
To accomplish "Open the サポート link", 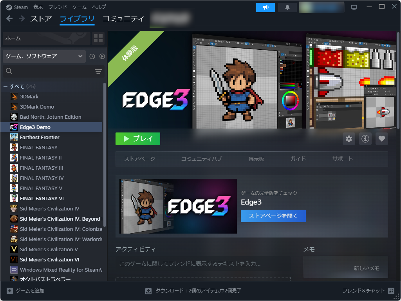I will coord(342,159).
